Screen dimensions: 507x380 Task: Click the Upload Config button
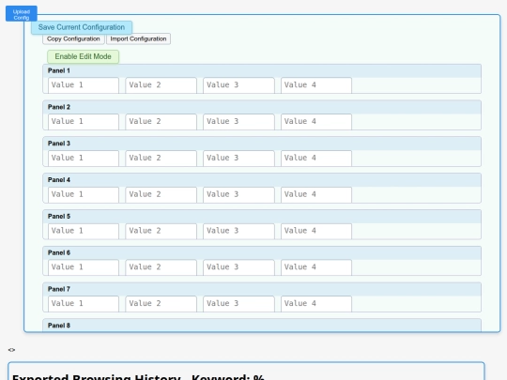click(22, 13)
